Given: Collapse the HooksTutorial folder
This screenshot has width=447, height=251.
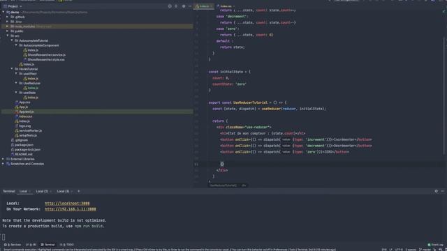Looking at the screenshot, I should (12, 69).
